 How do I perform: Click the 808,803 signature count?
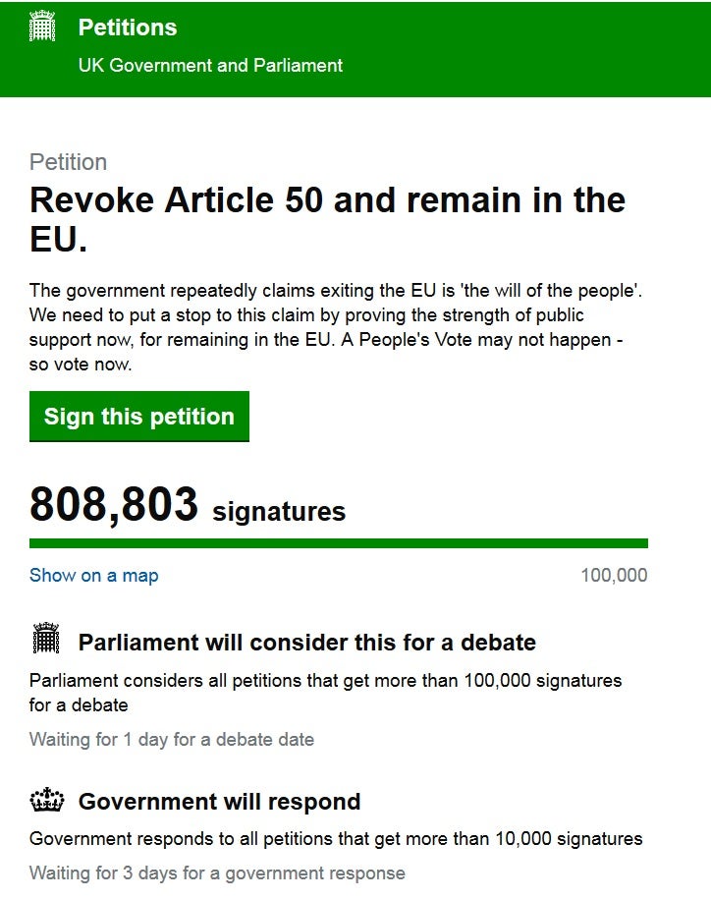(x=114, y=505)
